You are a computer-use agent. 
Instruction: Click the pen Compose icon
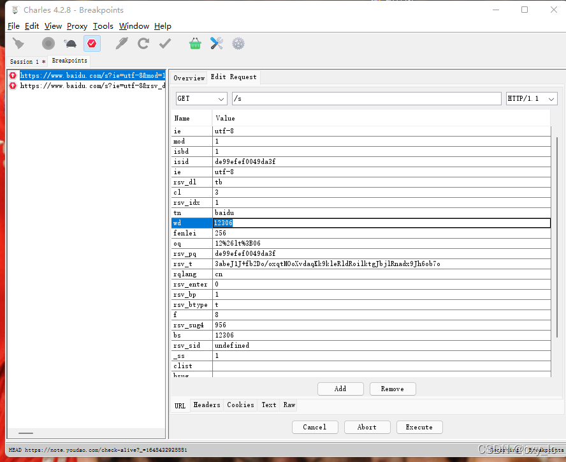click(x=121, y=44)
